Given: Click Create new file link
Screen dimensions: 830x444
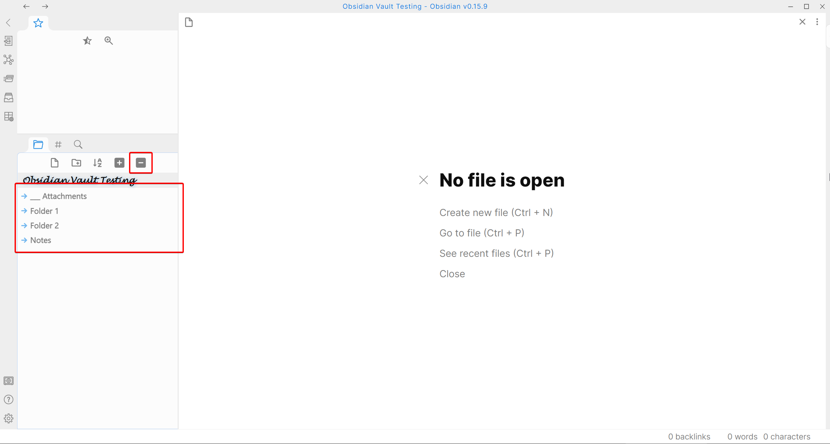Looking at the screenshot, I should click(496, 213).
